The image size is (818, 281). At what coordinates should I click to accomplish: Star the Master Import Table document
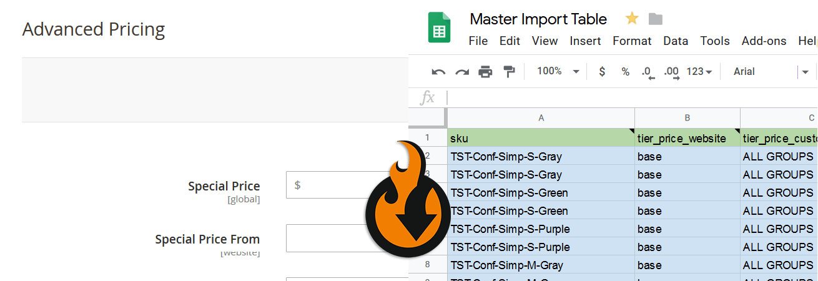click(x=632, y=19)
